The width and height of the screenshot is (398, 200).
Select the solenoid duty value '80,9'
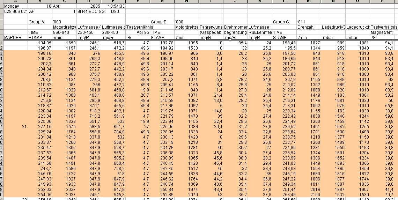click(382, 90)
